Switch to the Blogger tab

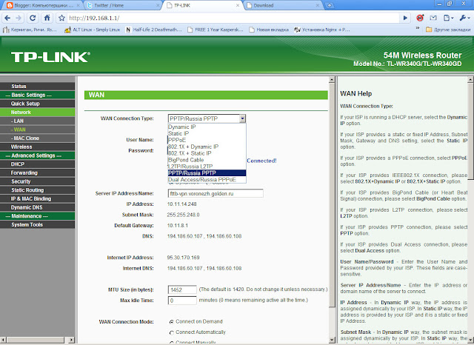pos(43,5)
